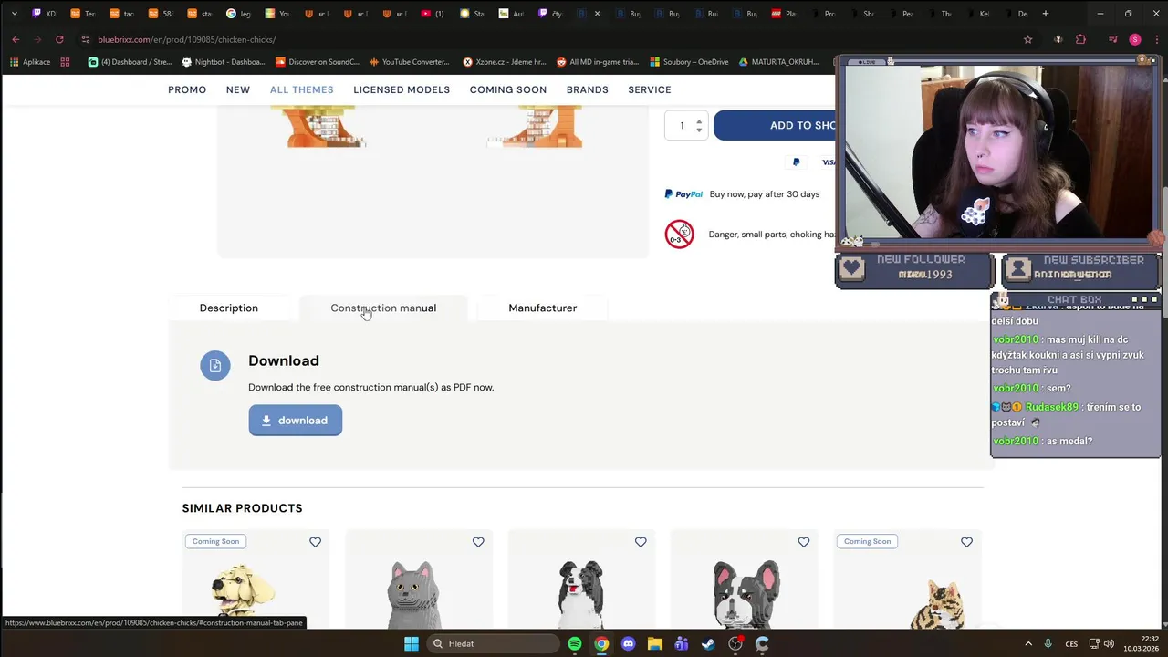The image size is (1168, 657).
Task: Click the Windows Start button
Action: tap(412, 643)
